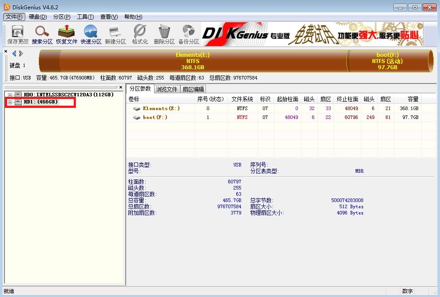The width and height of the screenshot is (440, 297).
Task: Click the Search Partitions (搜索分区) magnifier icon
Action: [x=42, y=35]
